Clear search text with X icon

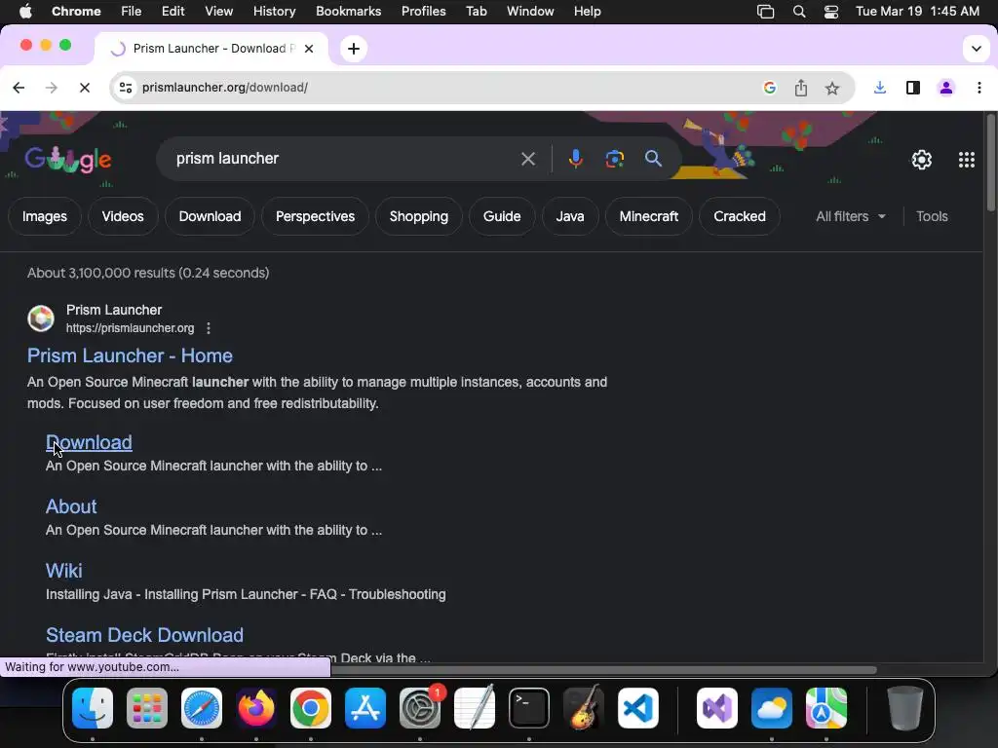527,159
